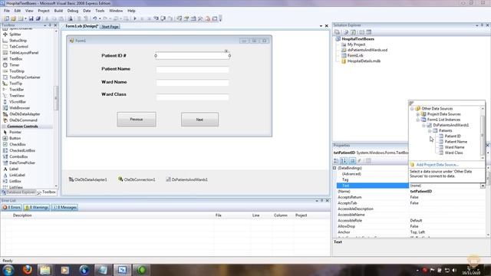Collapse the Patients table node
Image resolution: width=491 pixels, height=276 pixels.
[x=430, y=131]
